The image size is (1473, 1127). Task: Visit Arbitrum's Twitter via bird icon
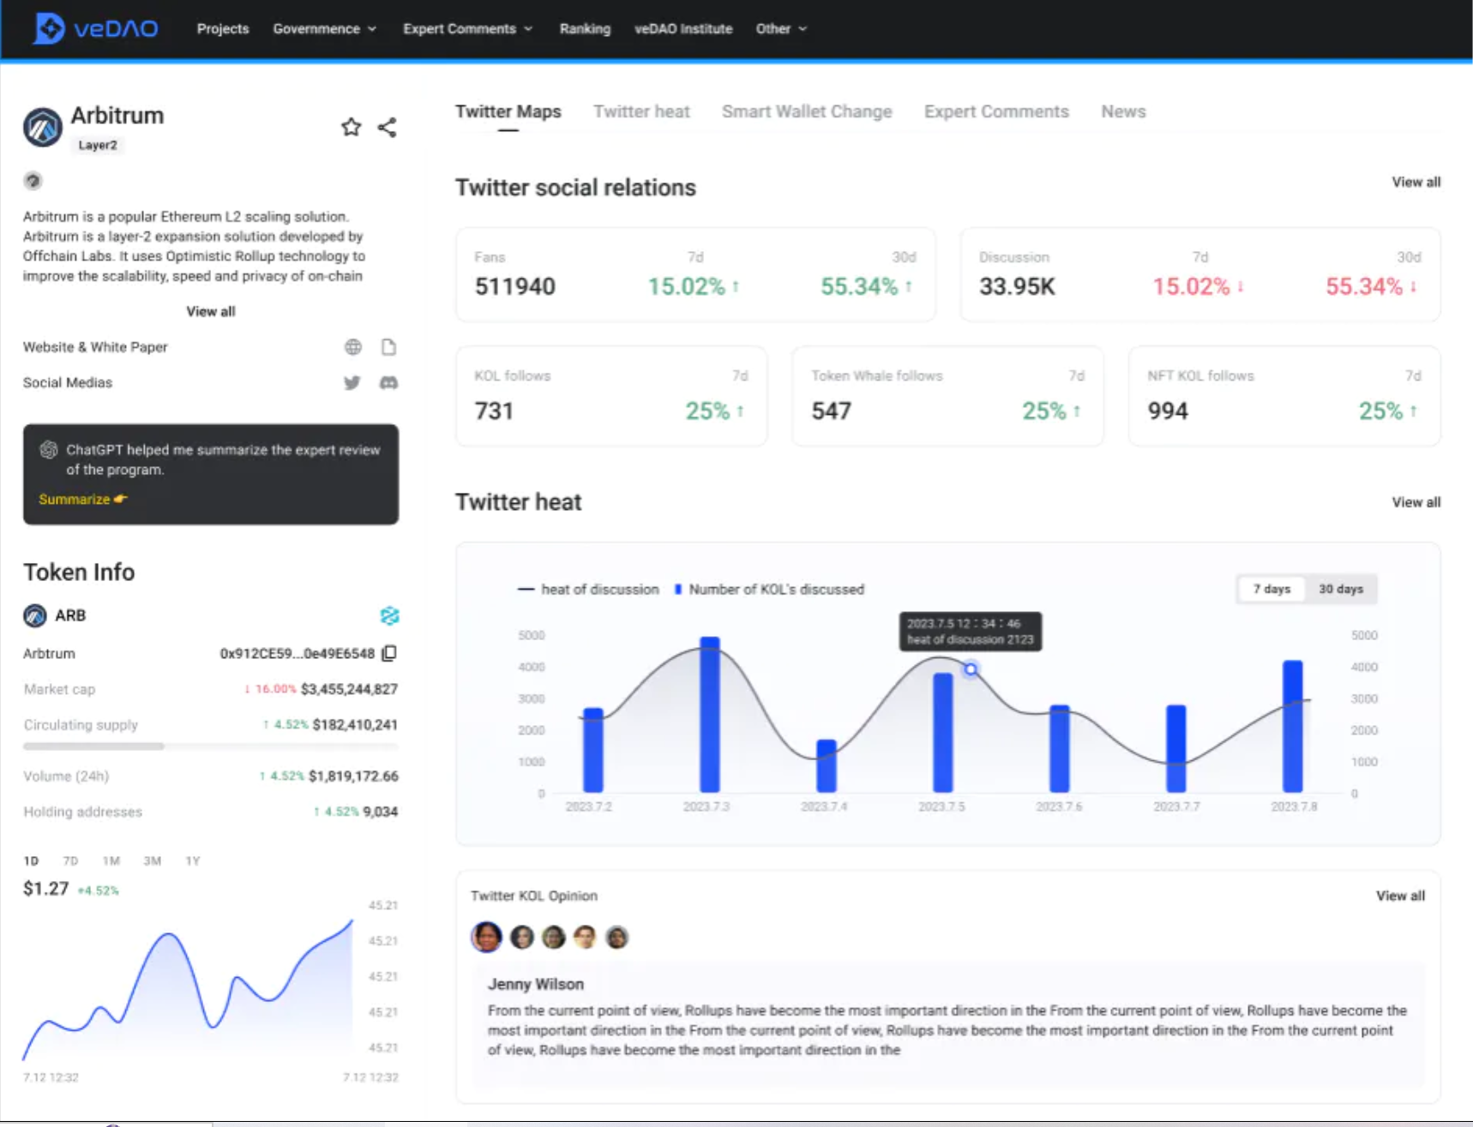point(352,382)
